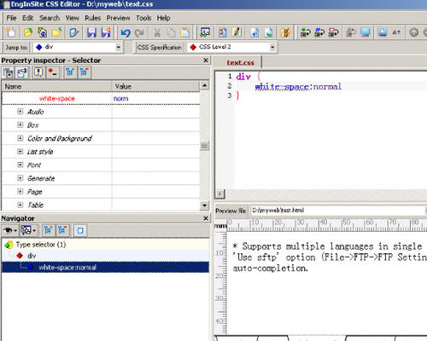Image resolution: width=427 pixels, height=341 pixels.
Task: Expand the Font property group
Action: pos(20,165)
